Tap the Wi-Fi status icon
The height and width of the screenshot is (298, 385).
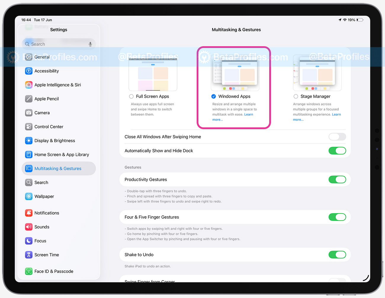(x=345, y=20)
